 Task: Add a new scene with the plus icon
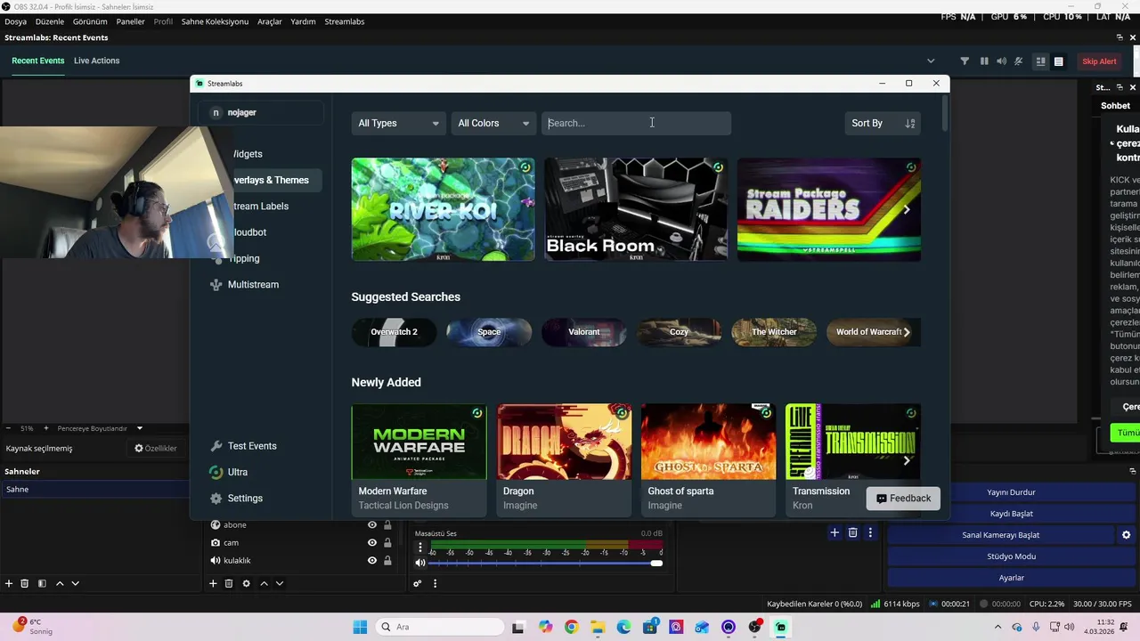9,583
